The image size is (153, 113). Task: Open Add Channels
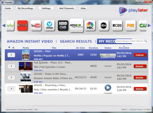tap(66, 8)
